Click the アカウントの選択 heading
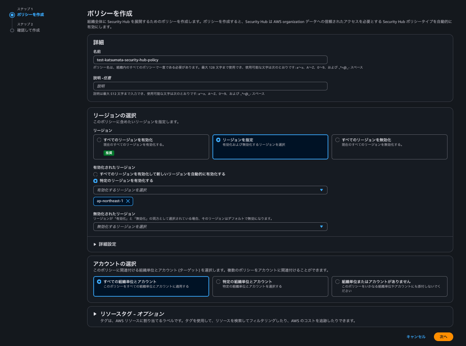The width and height of the screenshot is (466, 346). click(115, 264)
